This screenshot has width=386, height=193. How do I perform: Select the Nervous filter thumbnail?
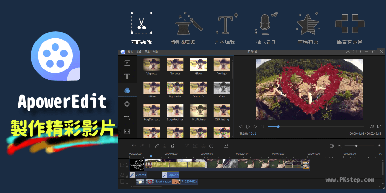click(x=175, y=65)
